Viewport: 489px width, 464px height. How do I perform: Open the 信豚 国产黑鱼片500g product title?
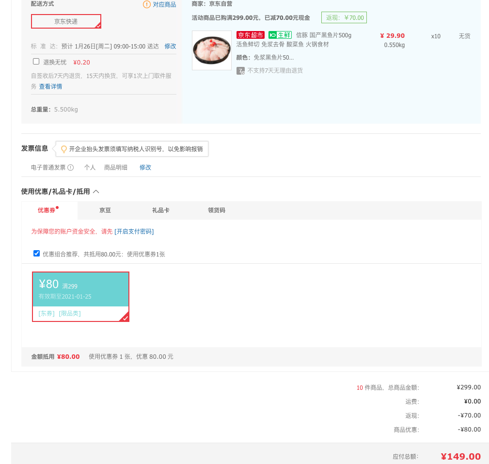tap(324, 35)
